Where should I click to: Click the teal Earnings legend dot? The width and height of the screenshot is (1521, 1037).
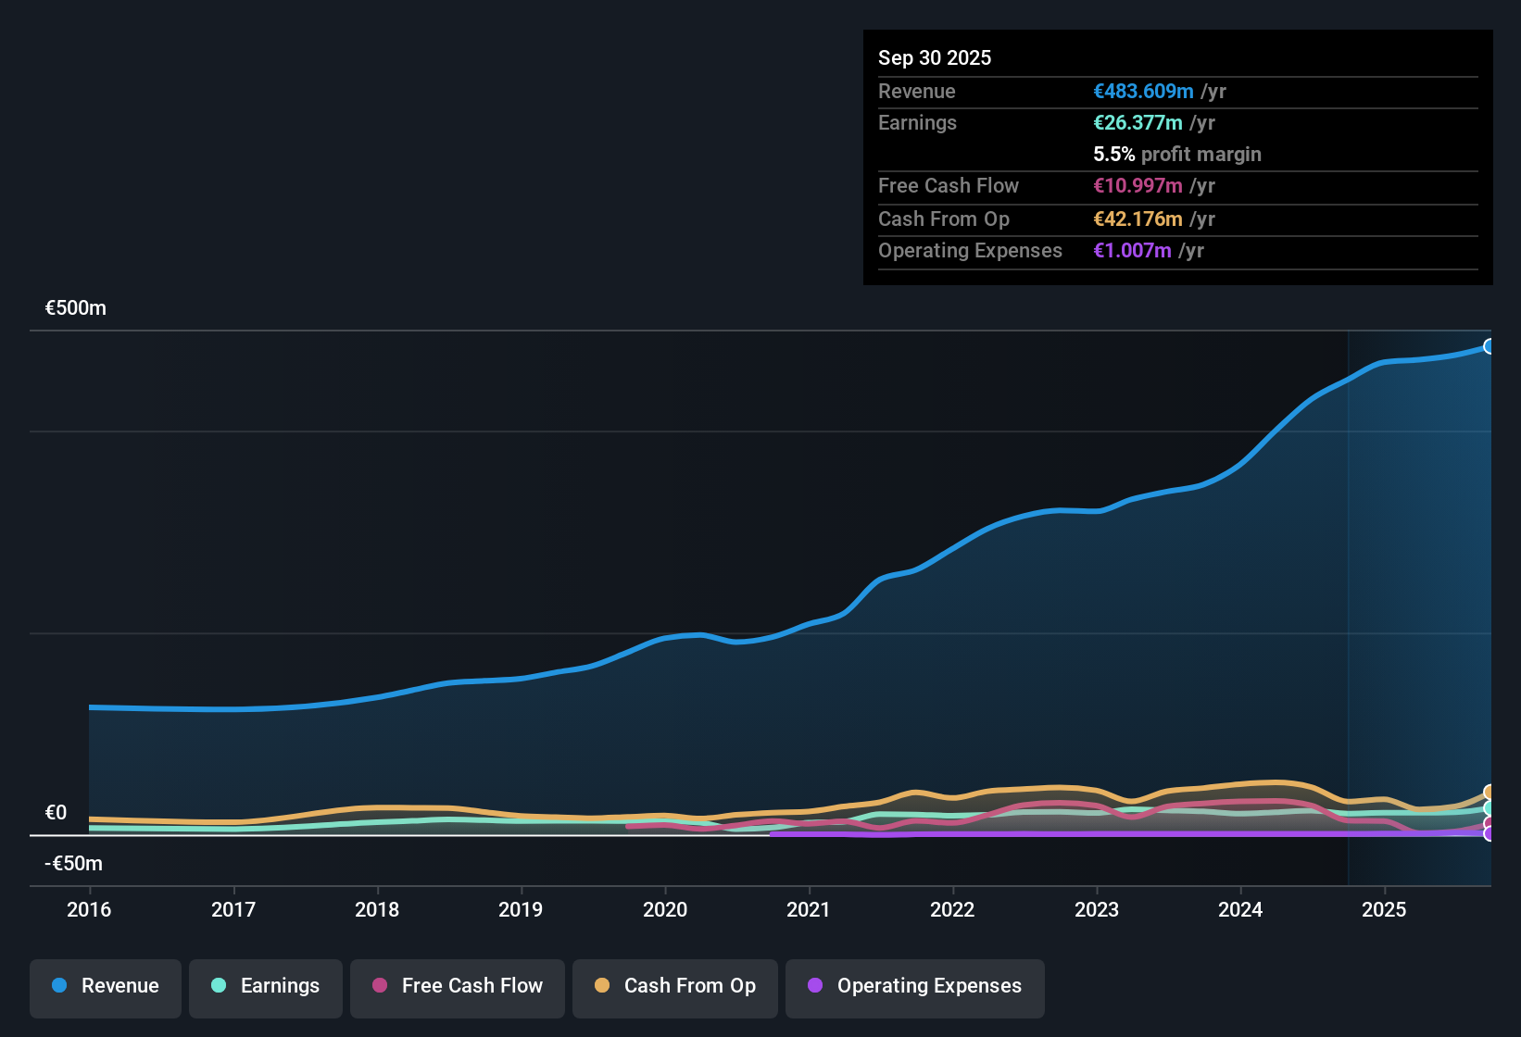click(219, 986)
